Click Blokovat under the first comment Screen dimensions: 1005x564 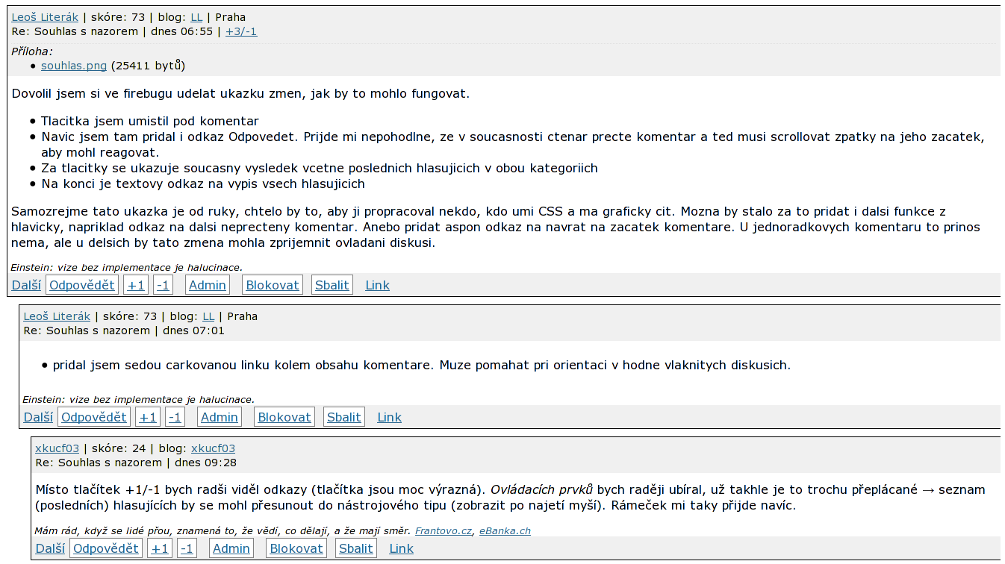pyautogui.click(x=273, y=285)
